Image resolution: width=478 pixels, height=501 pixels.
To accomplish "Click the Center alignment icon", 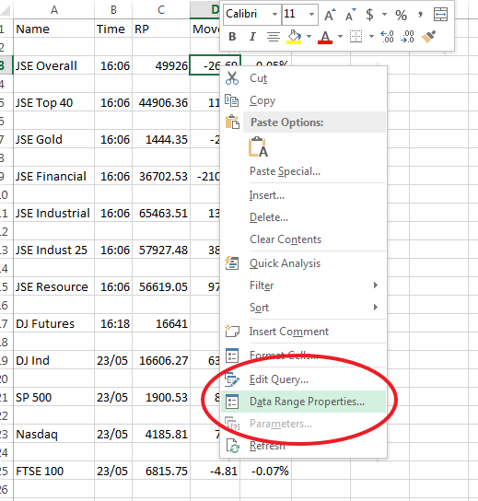I will (x=274, y=37).
